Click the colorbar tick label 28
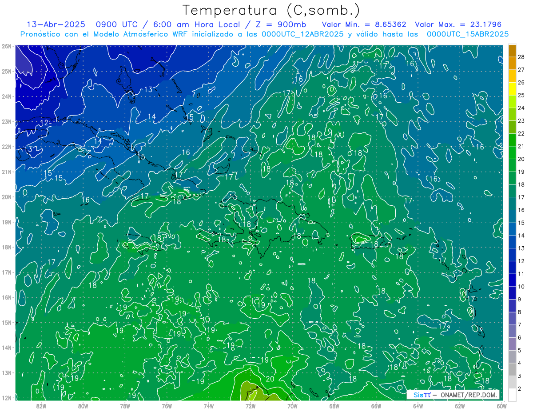 (x=521, y=56)
